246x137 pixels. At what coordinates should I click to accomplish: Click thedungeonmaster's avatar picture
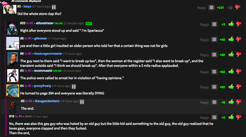click(13, 59)
